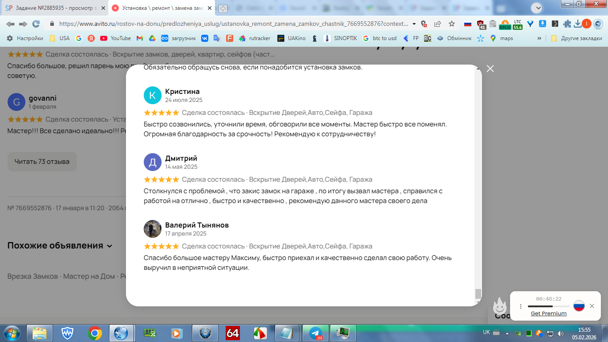608x342 pixels.
Task: Reload the page with the refresh icon
Action: tap(36, 24)
